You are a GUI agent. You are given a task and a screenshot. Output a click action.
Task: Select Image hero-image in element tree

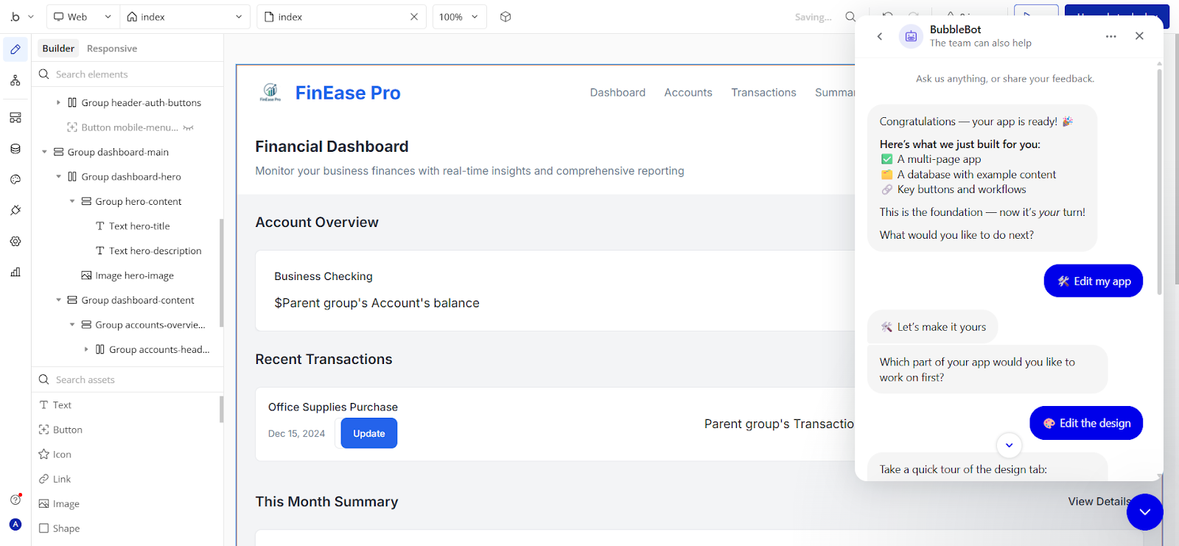tap(134, 276)
